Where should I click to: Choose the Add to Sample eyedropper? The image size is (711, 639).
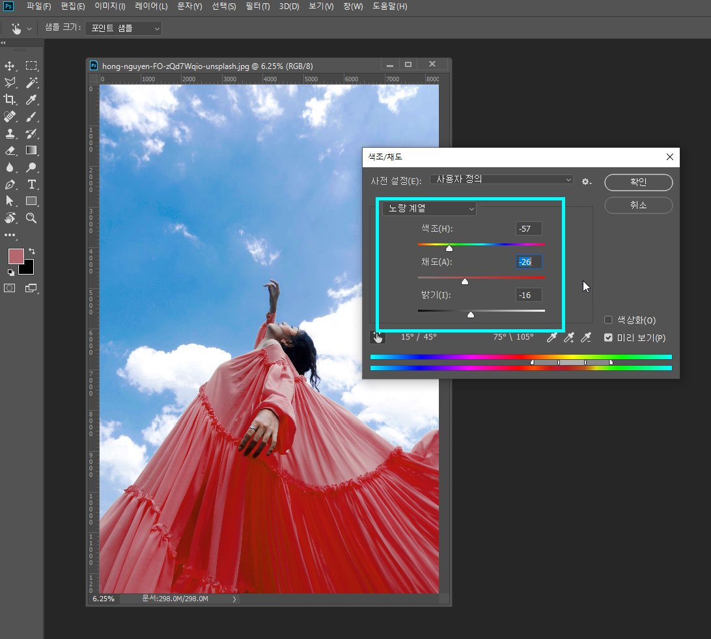click(569, 337)
